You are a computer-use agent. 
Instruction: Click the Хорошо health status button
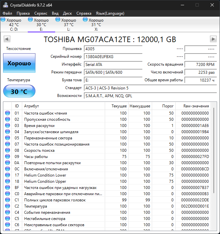click(x=19, y=63)
